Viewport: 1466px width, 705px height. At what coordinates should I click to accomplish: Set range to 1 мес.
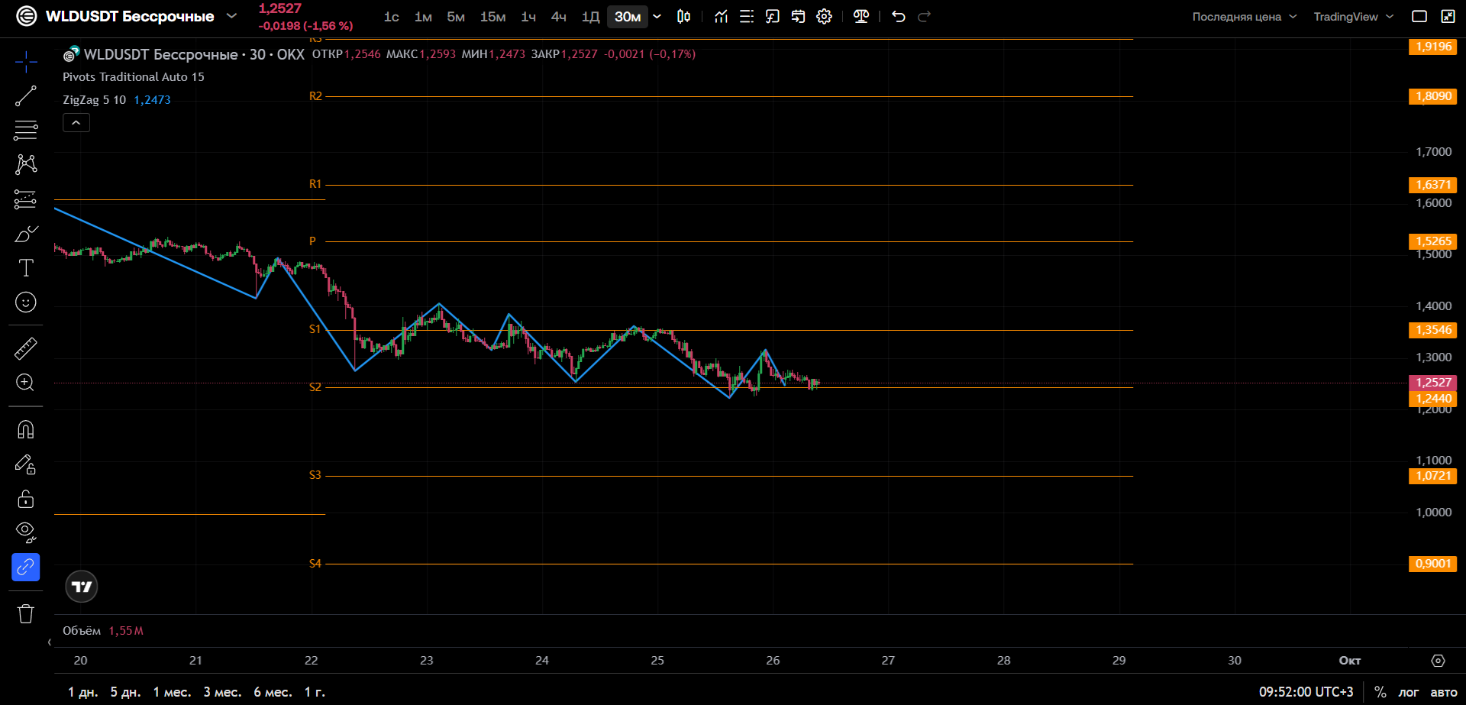click(x=172, y=692)
